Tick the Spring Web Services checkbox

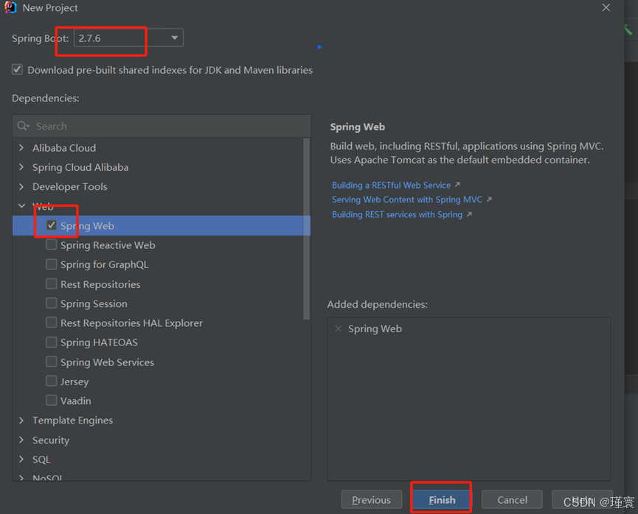(x=52, y=362)
